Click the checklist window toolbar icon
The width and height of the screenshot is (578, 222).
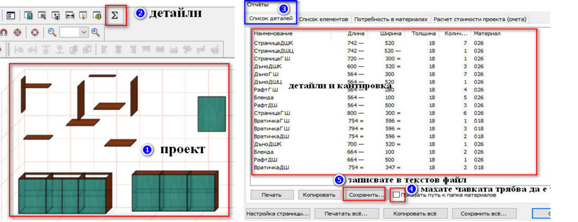coord(11,16)
